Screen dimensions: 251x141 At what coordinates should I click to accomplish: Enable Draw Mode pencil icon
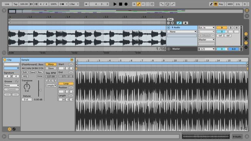tap(211, 4)
